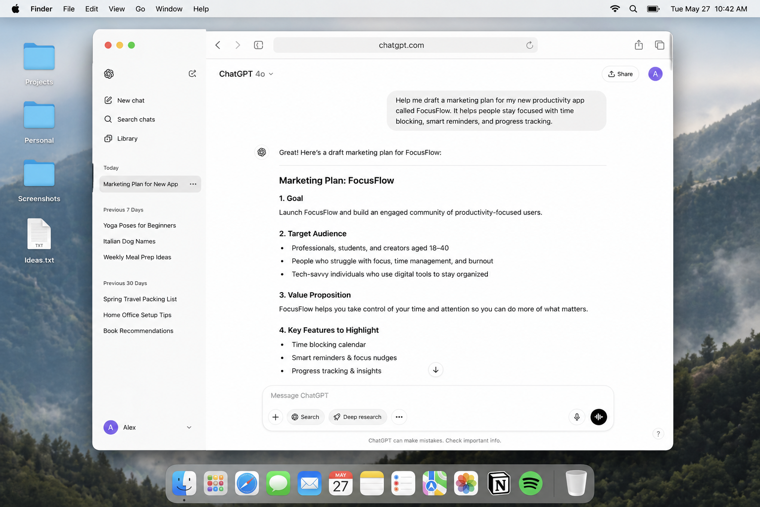760x507 pixels.
Task: Open profile avatar in top right
Action: point(655,74)
